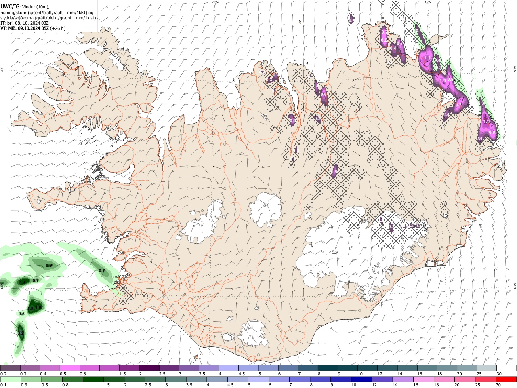Click the 'VT: Mið. 09.10.2024 05Z (+26 h)' line
This screenshot has width=517, height=388.
point(33,28)
